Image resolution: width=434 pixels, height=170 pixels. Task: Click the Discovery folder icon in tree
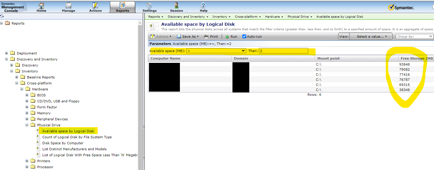click(17, 65)
